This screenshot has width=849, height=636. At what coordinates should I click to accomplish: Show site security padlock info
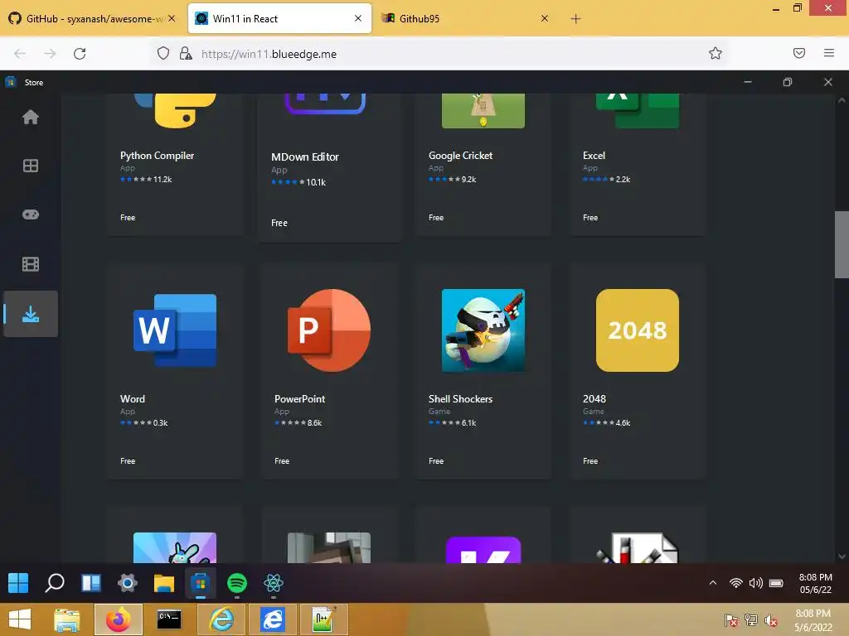(186, 53)
